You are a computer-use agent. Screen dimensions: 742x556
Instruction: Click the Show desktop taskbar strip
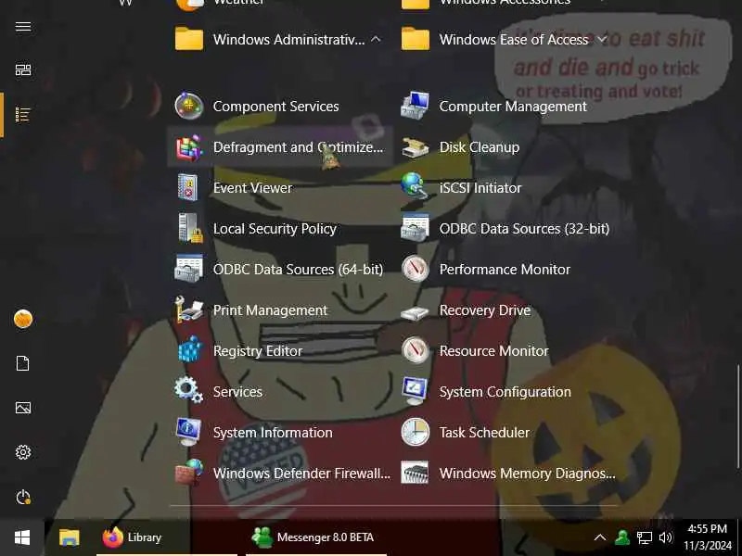pyautogui.click(x=739, y=537)
